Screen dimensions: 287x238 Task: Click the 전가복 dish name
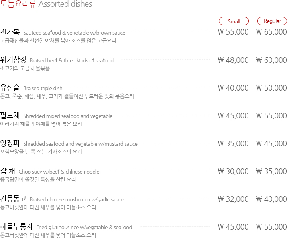[x=10, y=32]
